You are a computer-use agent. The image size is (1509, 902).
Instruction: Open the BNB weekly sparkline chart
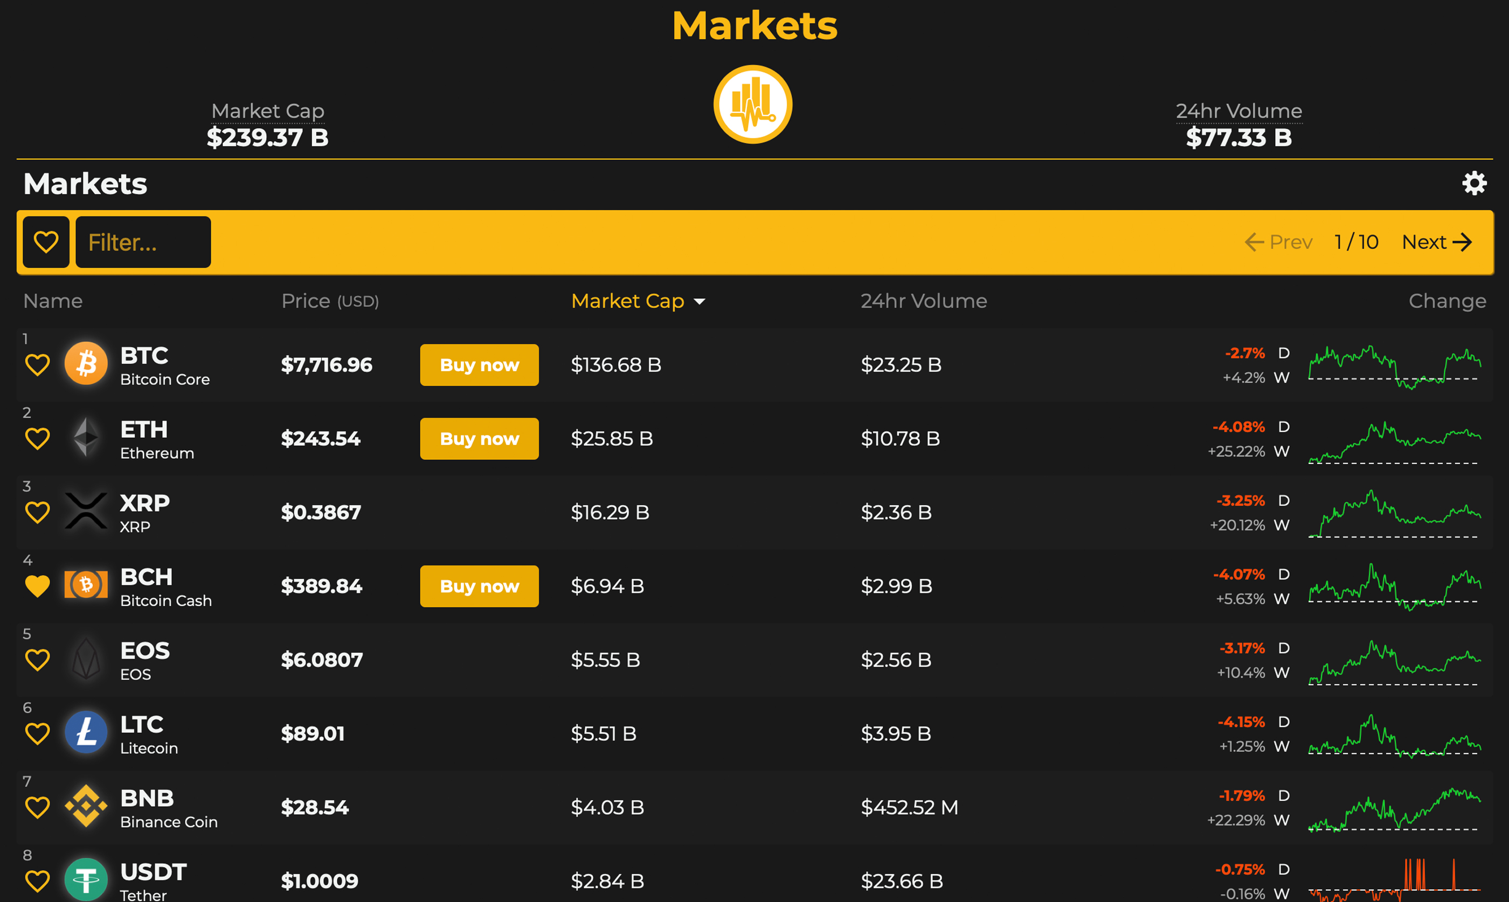click(1394, 809)
